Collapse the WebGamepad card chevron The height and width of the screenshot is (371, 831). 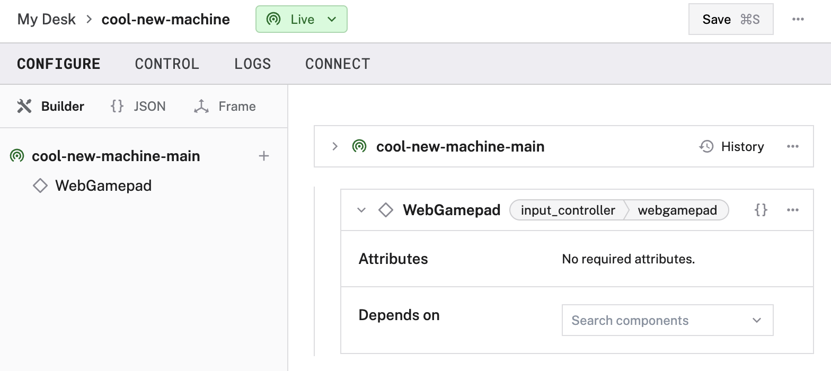[x=361, y=210]
